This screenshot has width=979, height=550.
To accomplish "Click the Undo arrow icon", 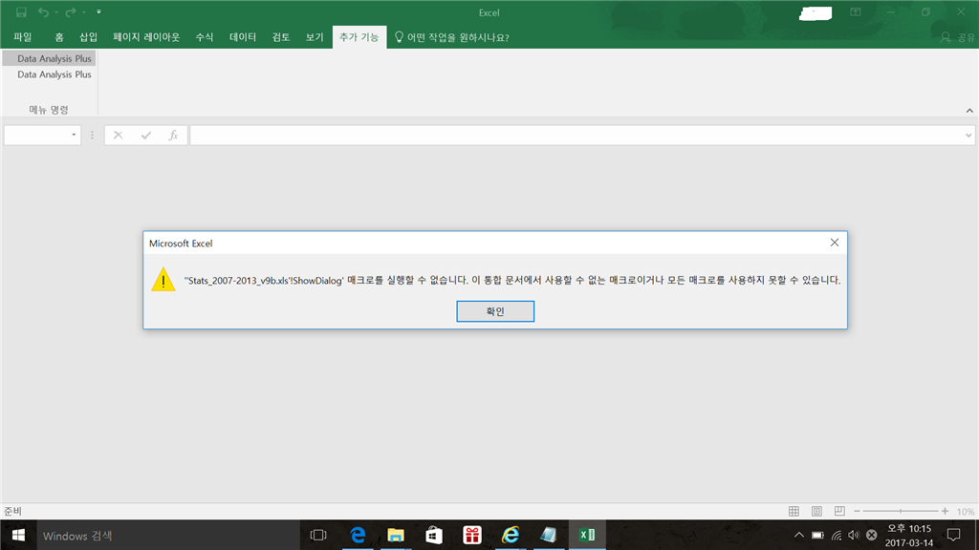I will pos(43,11).
